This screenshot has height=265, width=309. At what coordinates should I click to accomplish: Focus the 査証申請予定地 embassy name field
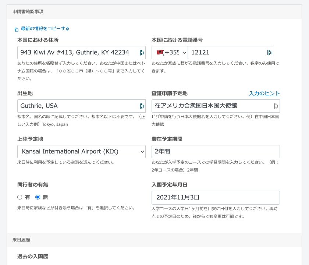coord(212,106)
